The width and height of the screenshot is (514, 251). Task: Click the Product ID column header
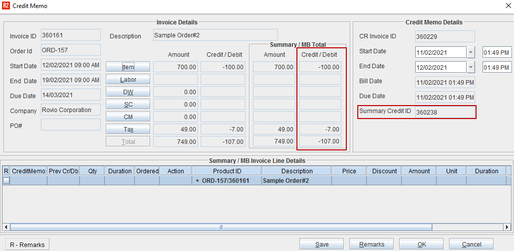(227, 171)
